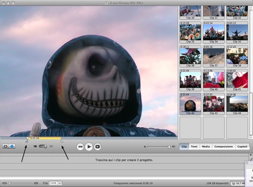This screenshot has height=187, width=253.
Task: Click the timeline audio track speaker icon
Action: (251, 155)
